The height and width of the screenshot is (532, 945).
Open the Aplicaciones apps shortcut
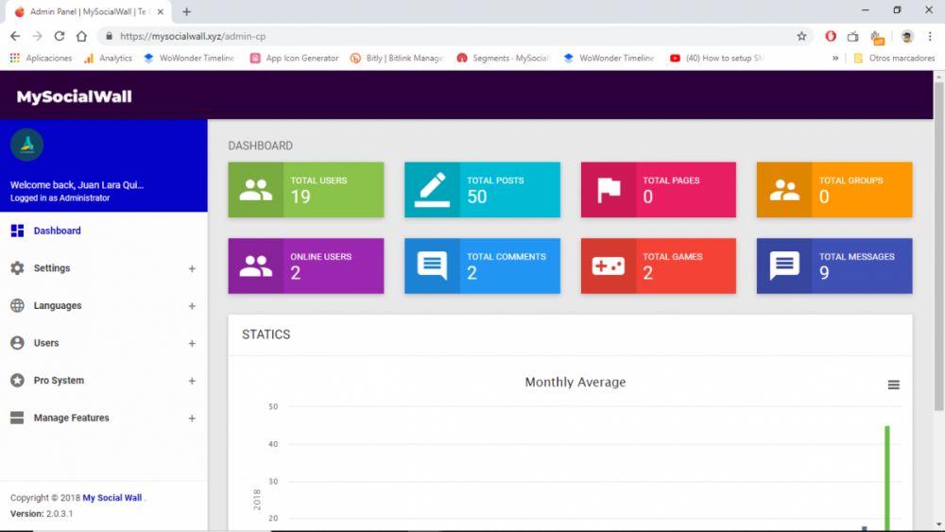[x=41, y=58]
